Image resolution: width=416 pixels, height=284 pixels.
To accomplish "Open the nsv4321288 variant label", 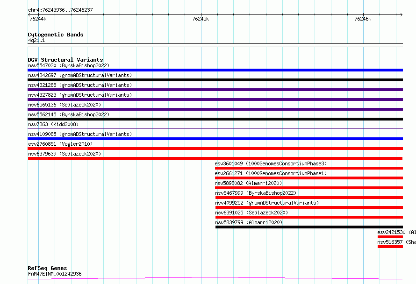I will point(80,85).
